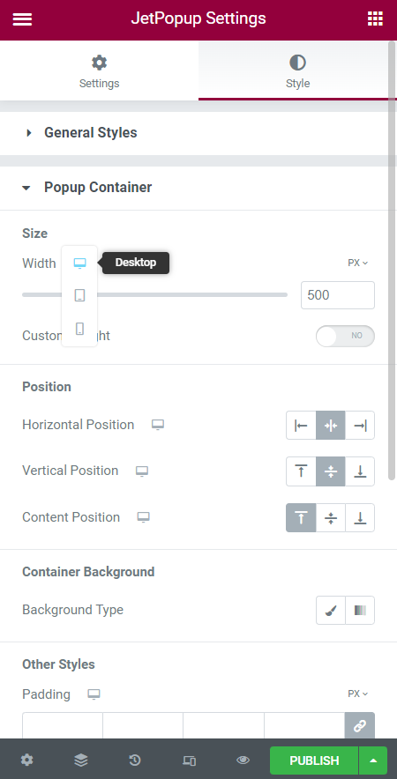
Task: Select the mobile device icon
Action: click(x=79, y=329)
